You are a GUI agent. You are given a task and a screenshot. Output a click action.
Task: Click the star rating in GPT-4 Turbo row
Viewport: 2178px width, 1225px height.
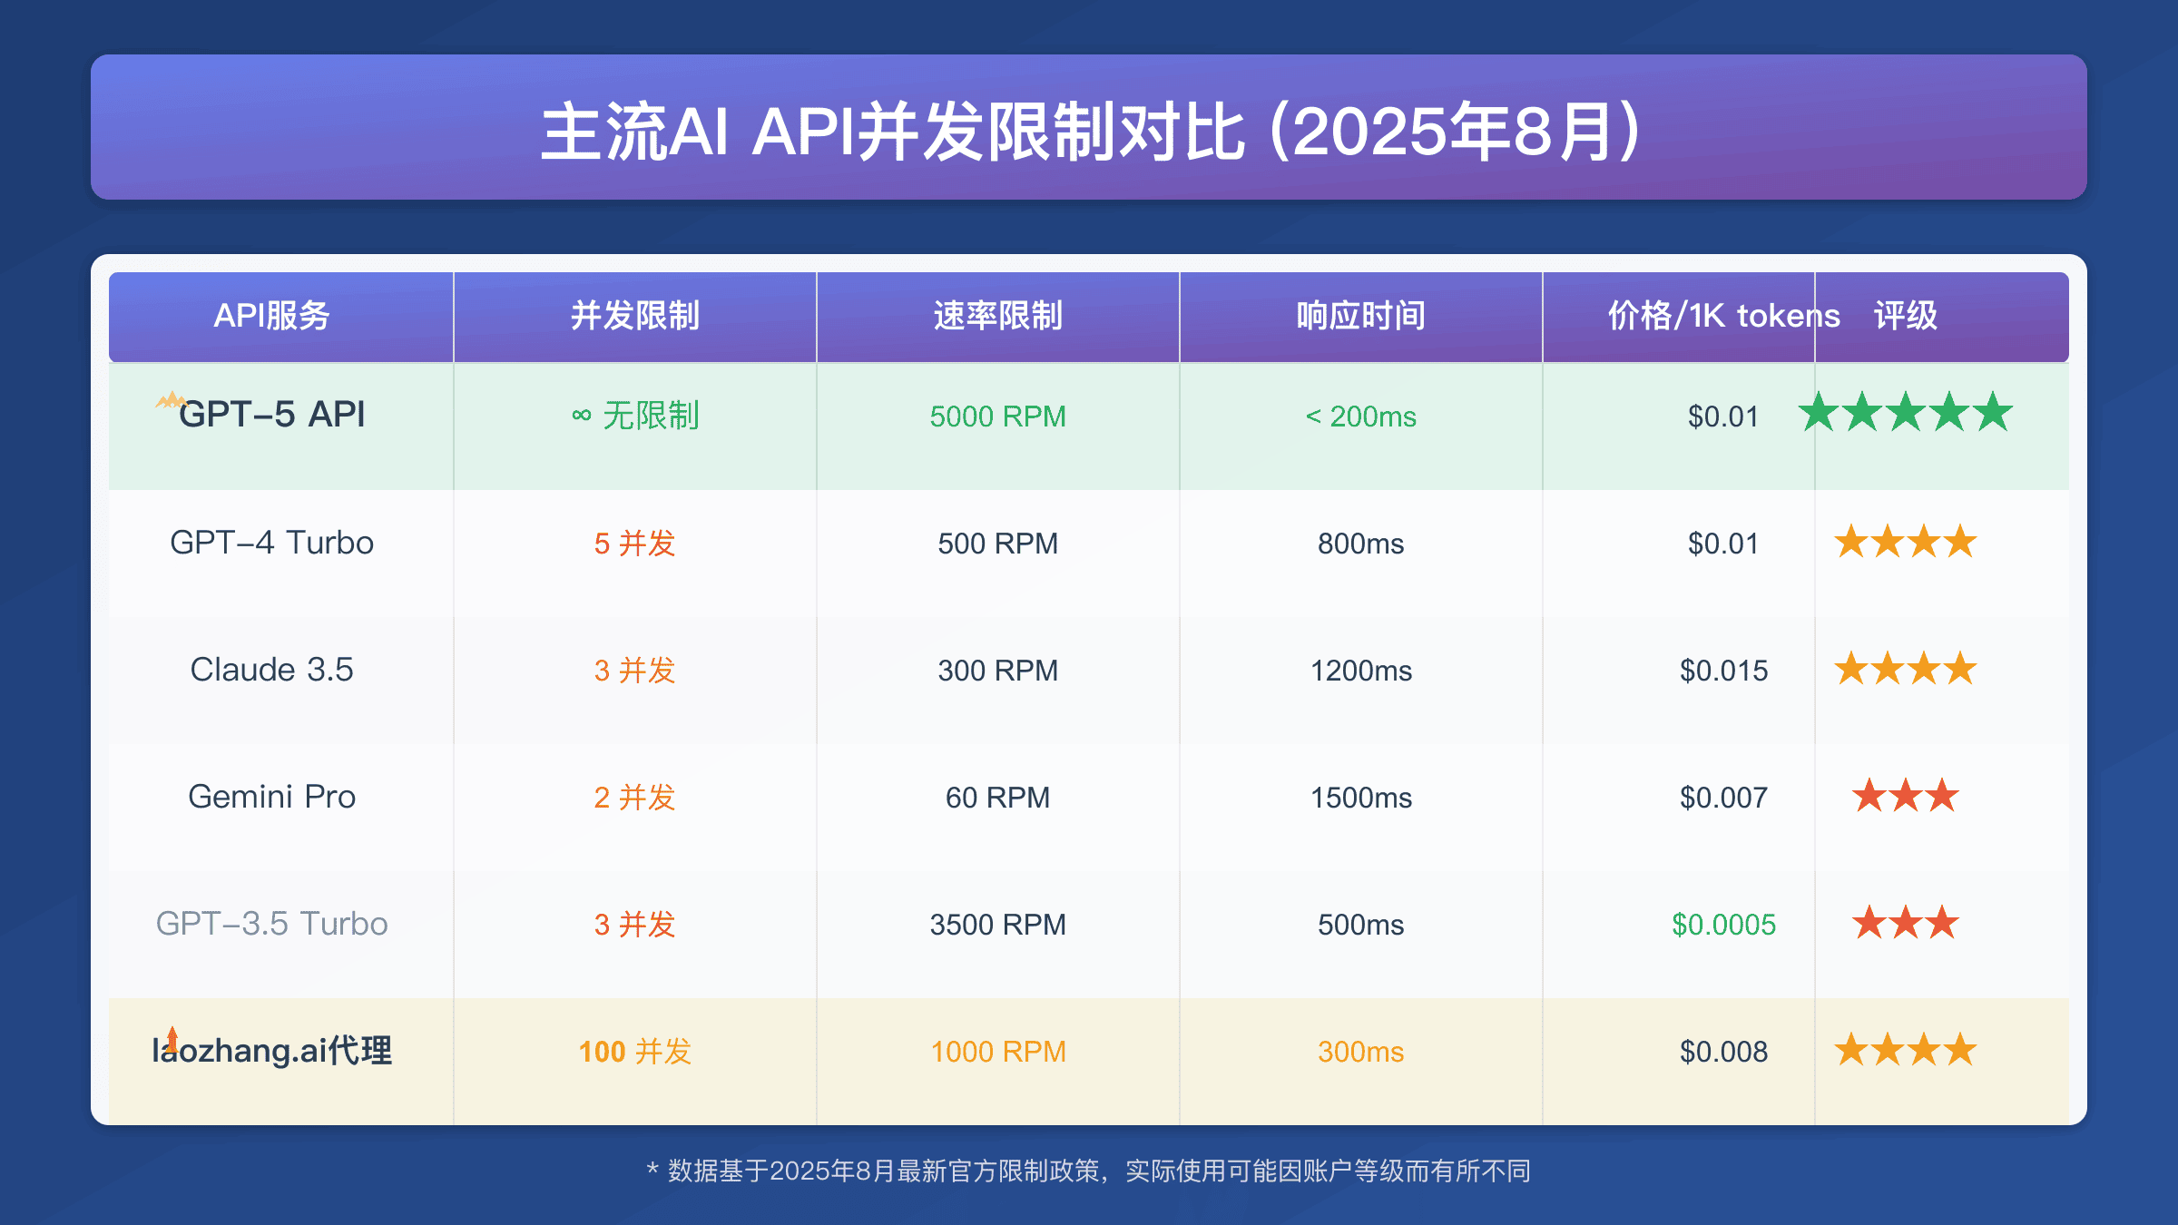[x=1905, y=542]
